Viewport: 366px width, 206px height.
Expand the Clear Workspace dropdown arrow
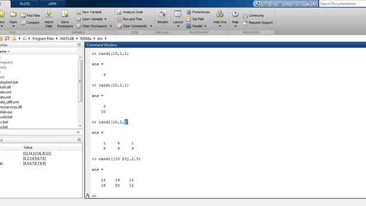point(111,26)
